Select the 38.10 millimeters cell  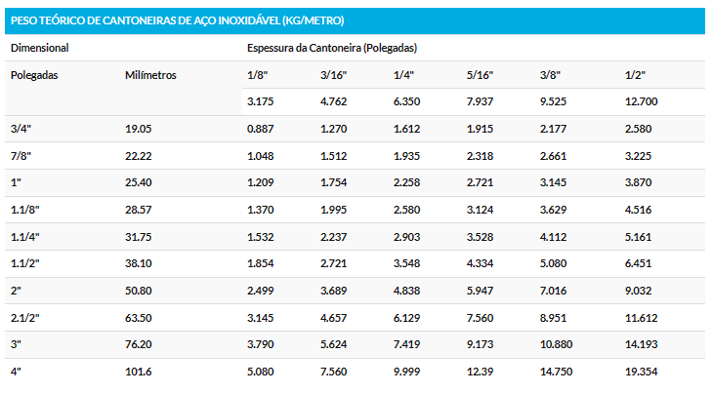click(x=138, y=263)
